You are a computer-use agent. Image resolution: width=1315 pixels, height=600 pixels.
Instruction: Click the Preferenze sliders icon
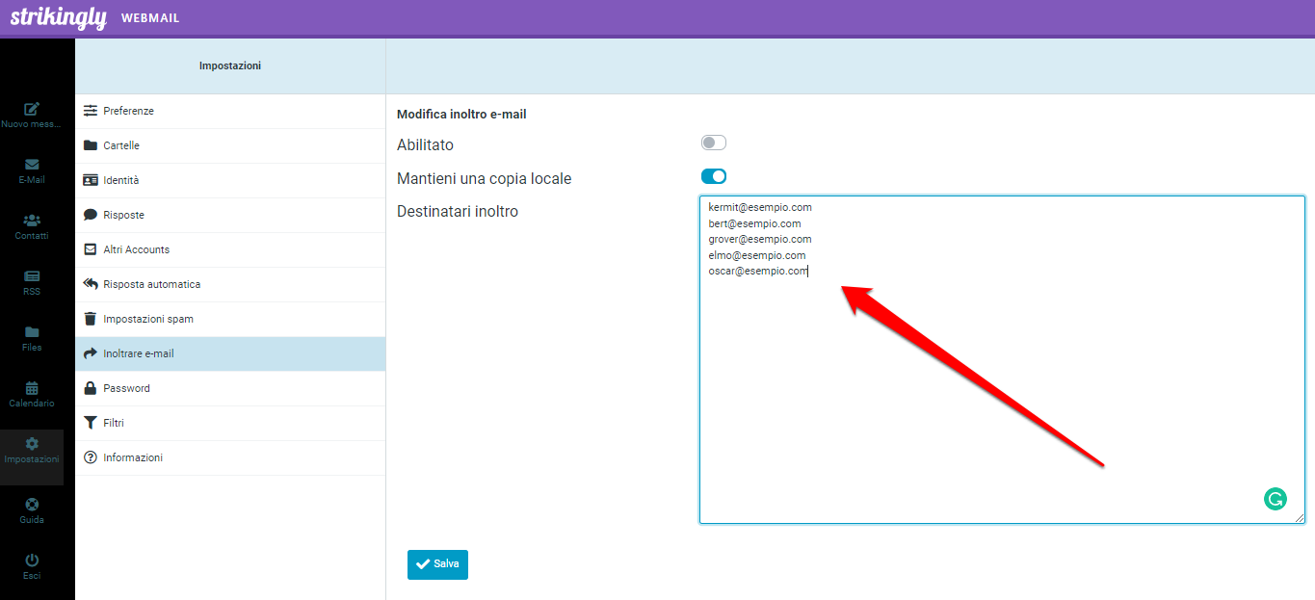coord(91,111)
